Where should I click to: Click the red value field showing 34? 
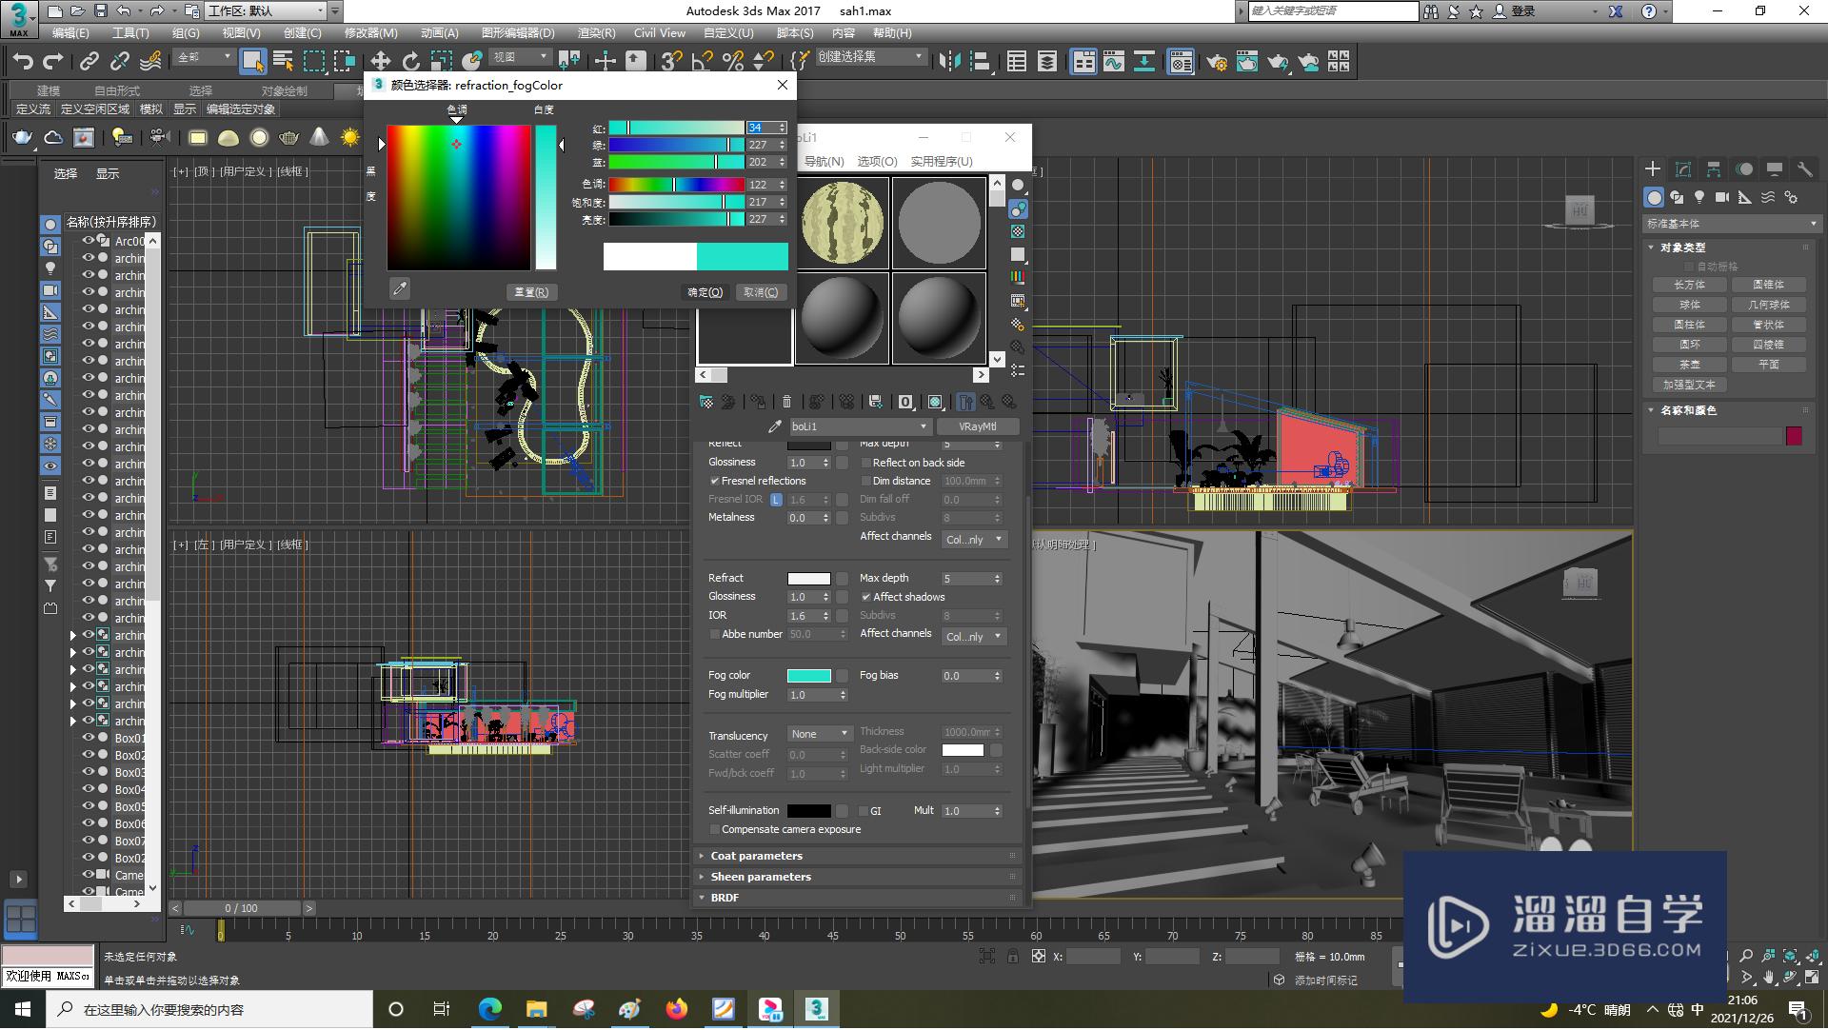pos(761,128)
